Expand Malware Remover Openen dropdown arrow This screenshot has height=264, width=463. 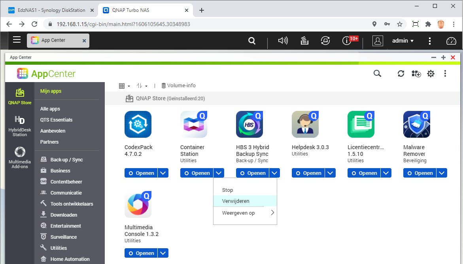[x=442, y=173]
